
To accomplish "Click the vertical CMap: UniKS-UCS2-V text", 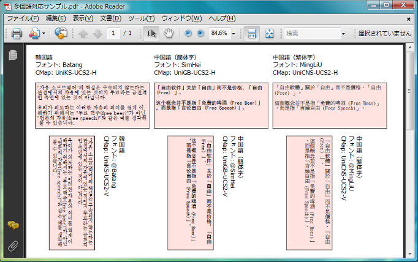I will click(107, 166).
